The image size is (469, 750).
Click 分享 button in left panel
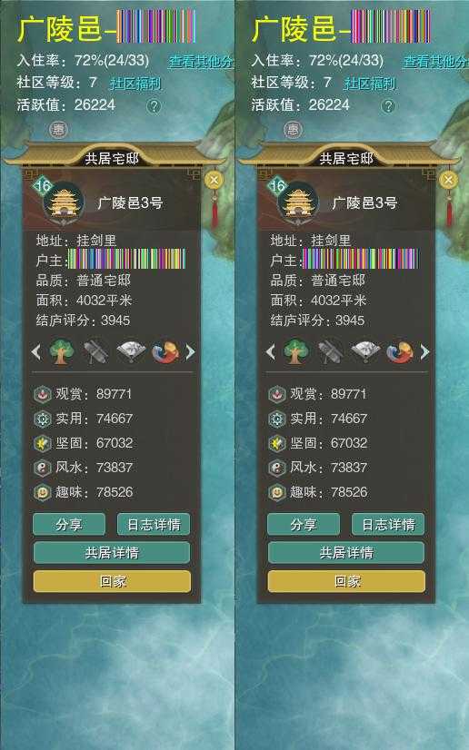tap(69, 524)
